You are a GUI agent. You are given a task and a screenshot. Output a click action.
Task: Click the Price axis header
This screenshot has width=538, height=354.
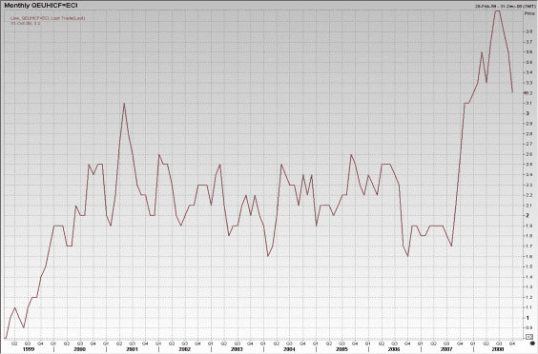click(x=529, y=13)
